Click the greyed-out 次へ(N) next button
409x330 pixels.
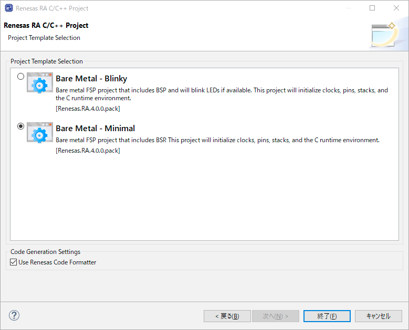tap(276, 316)
